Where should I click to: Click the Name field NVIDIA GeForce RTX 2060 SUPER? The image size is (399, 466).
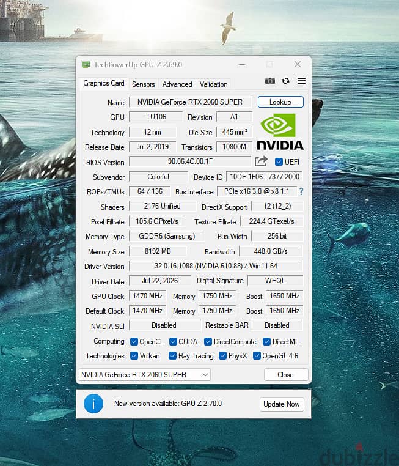(190, 102)
